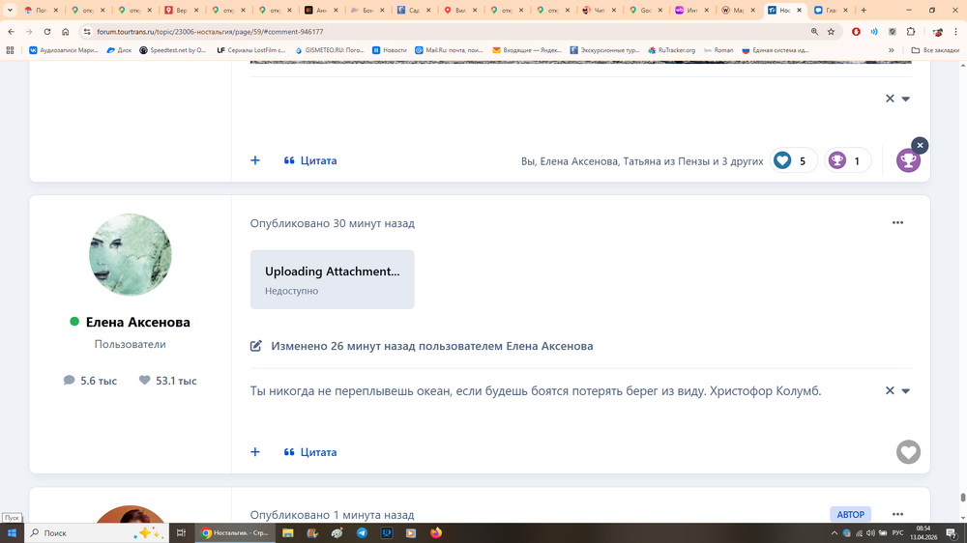
Task: Click the round purple trophy reaction button
Action: point(908,161)
